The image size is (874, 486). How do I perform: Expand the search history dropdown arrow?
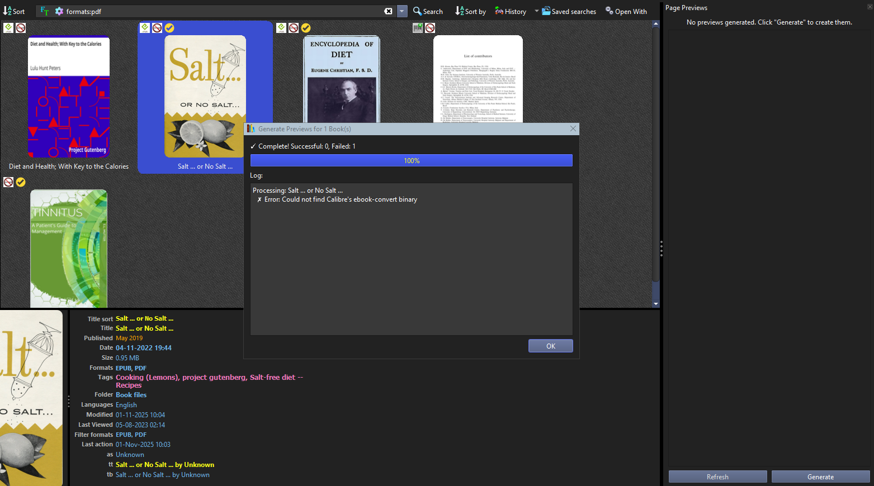[x=402, y=11]
